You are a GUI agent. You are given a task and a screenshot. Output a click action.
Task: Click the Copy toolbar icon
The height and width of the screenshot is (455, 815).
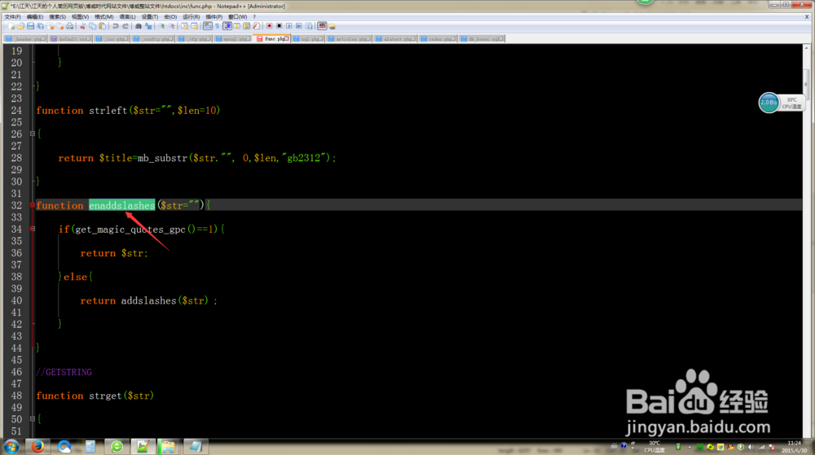(x=93, y=26)
